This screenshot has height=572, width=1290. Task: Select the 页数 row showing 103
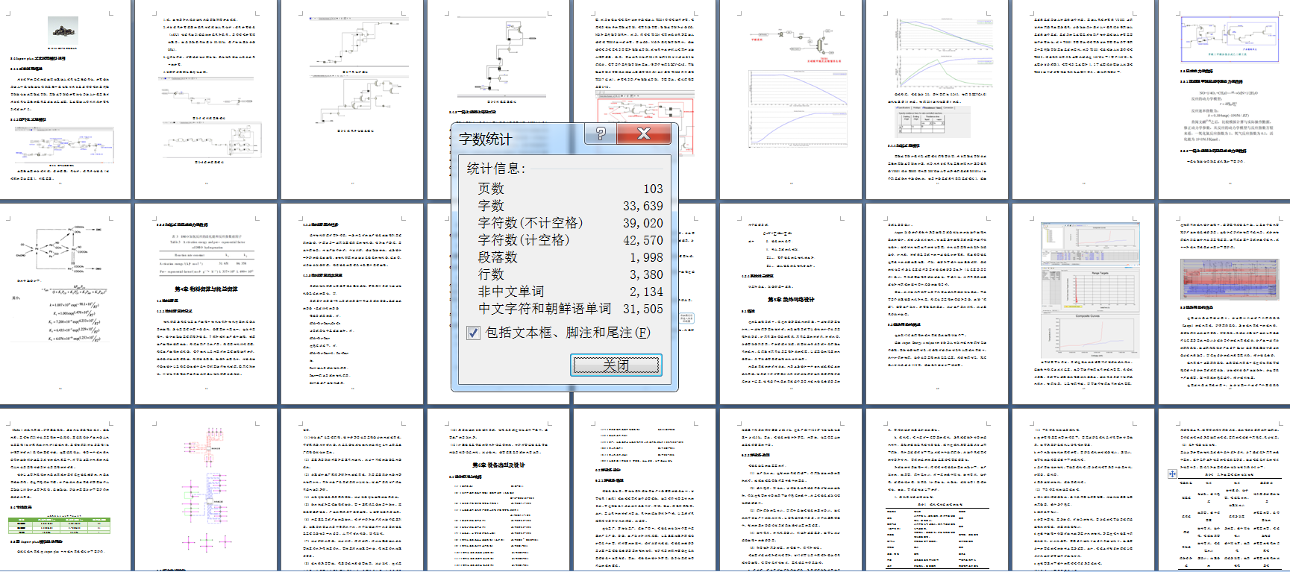(570, 189)
